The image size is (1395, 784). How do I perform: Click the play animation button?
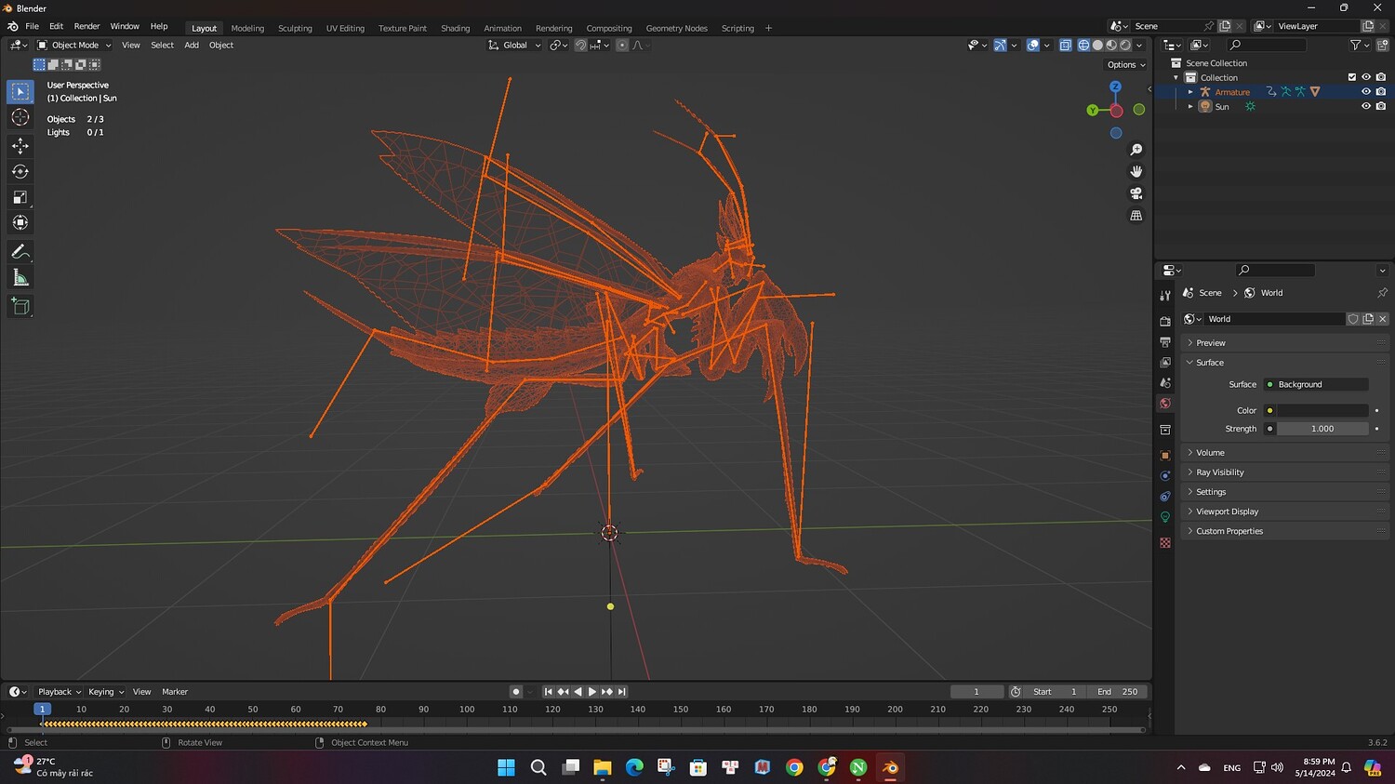592,692
